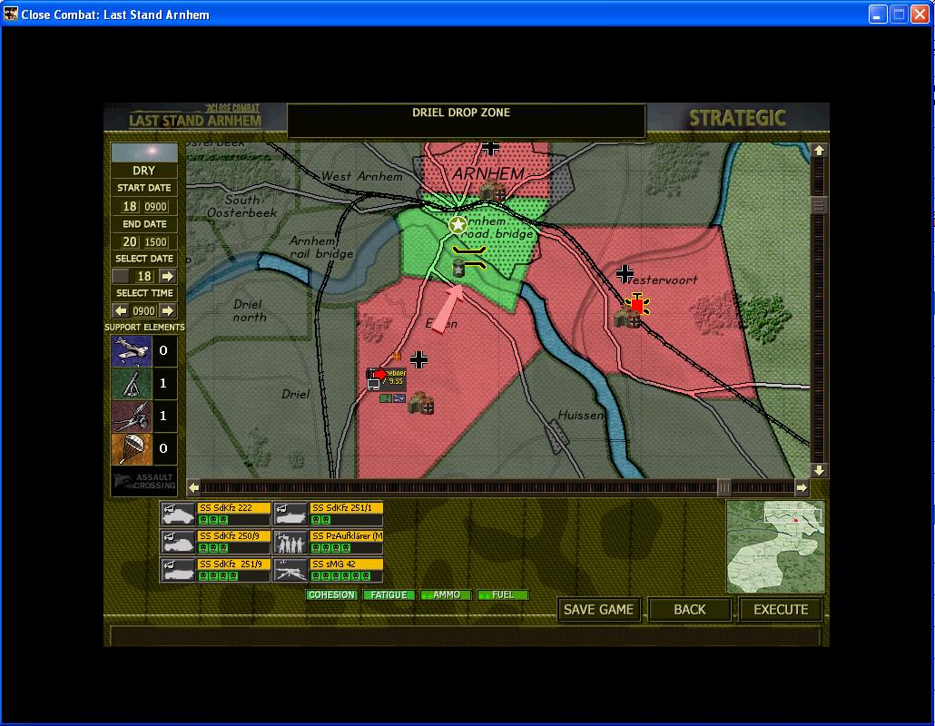Click the BACK button
The width and height of the screenshot is (935, 726).
pos(689,610)
